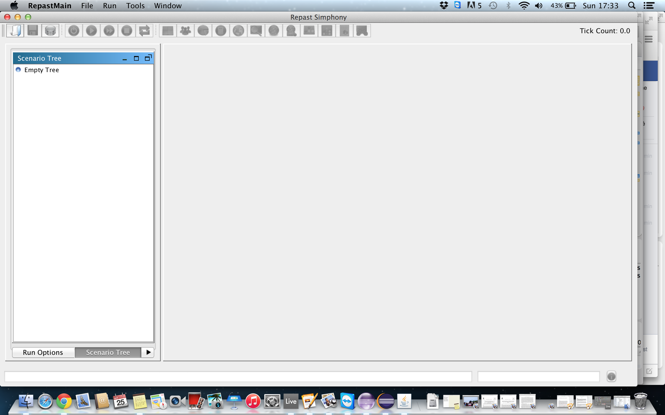
Task: Click the round line-graph toolbar icon
Action: [274, 30]
